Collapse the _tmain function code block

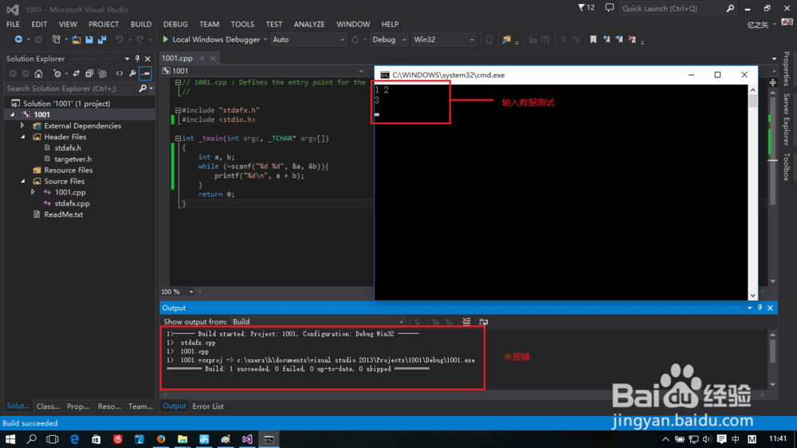point(178,139)
